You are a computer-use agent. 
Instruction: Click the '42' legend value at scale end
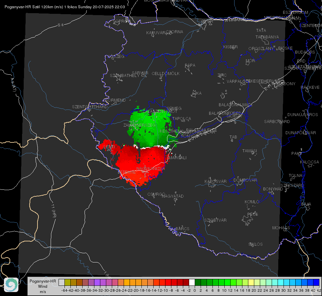[319, 290]
